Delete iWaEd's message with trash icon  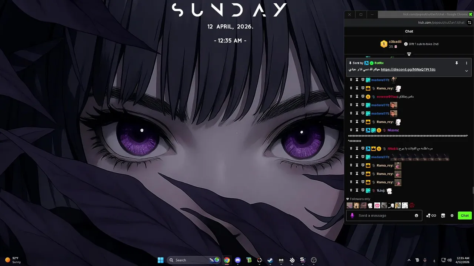tap(351, 149)
